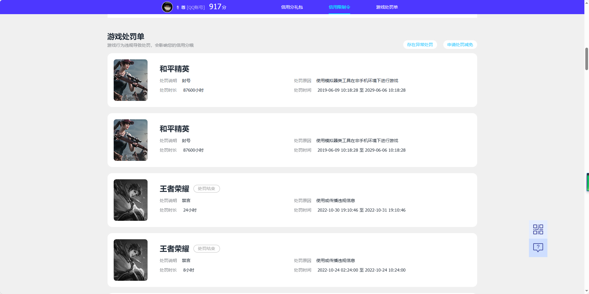Screen dimensions: 589x294
Task: Click the scrollbar down arrow
Action: pos(587,291)
